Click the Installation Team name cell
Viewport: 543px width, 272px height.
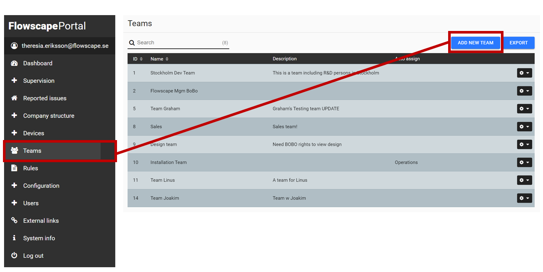click(168, 162)
